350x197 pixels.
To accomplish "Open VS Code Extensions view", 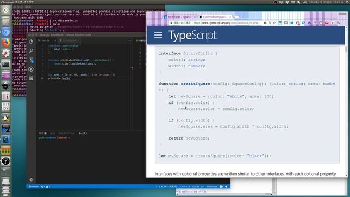I will pos(31,78).
